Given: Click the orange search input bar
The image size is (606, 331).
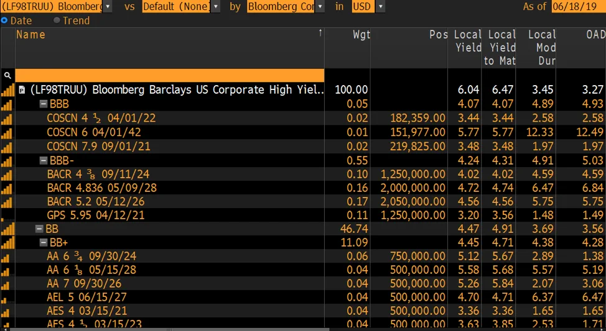Looking at the screenshot, I should (169, 75).
